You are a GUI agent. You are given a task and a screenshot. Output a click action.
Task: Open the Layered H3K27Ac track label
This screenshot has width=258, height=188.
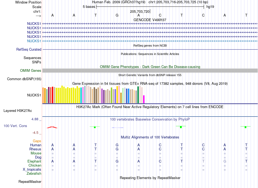18,111
